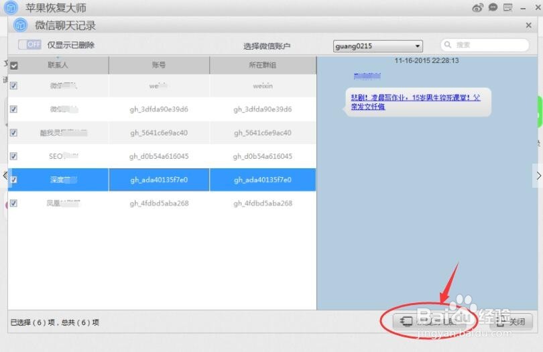Open the 悲剧！凌晨写作业 article link
Viewport: 543px width, 352px height.
tap(416, 102)
